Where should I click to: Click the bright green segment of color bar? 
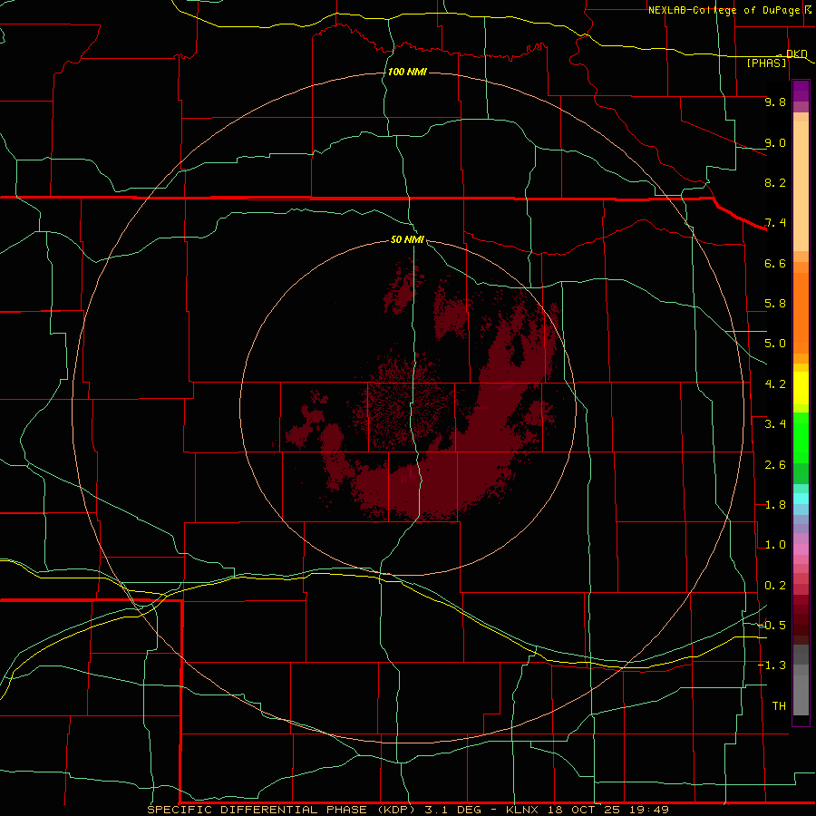pos(801,437)
